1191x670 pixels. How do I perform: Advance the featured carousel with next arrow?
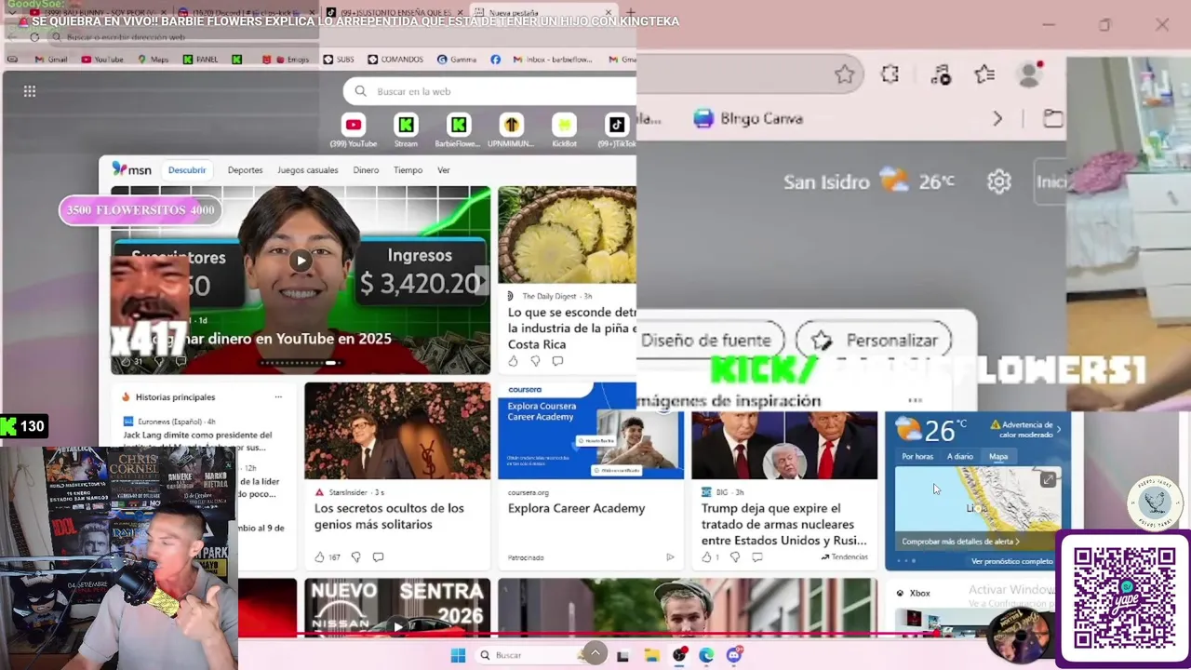coord(481,279)
